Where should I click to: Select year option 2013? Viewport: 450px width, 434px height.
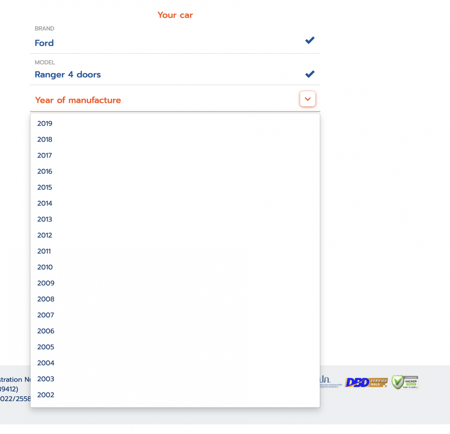click(x=175, y=219)
